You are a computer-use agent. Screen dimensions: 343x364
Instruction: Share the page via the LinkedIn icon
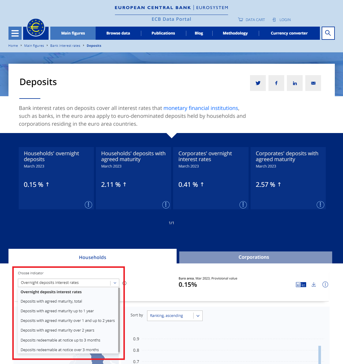coord(294,83)
